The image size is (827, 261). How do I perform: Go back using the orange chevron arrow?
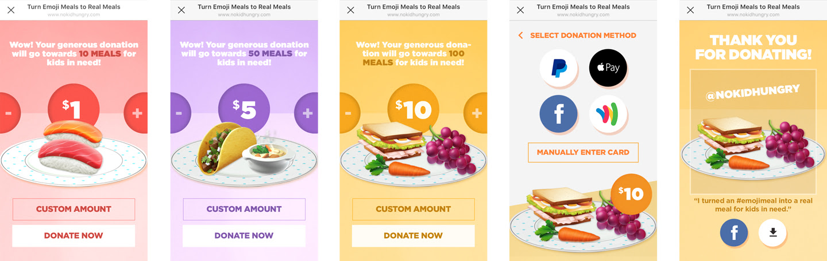tap(521, 35)
